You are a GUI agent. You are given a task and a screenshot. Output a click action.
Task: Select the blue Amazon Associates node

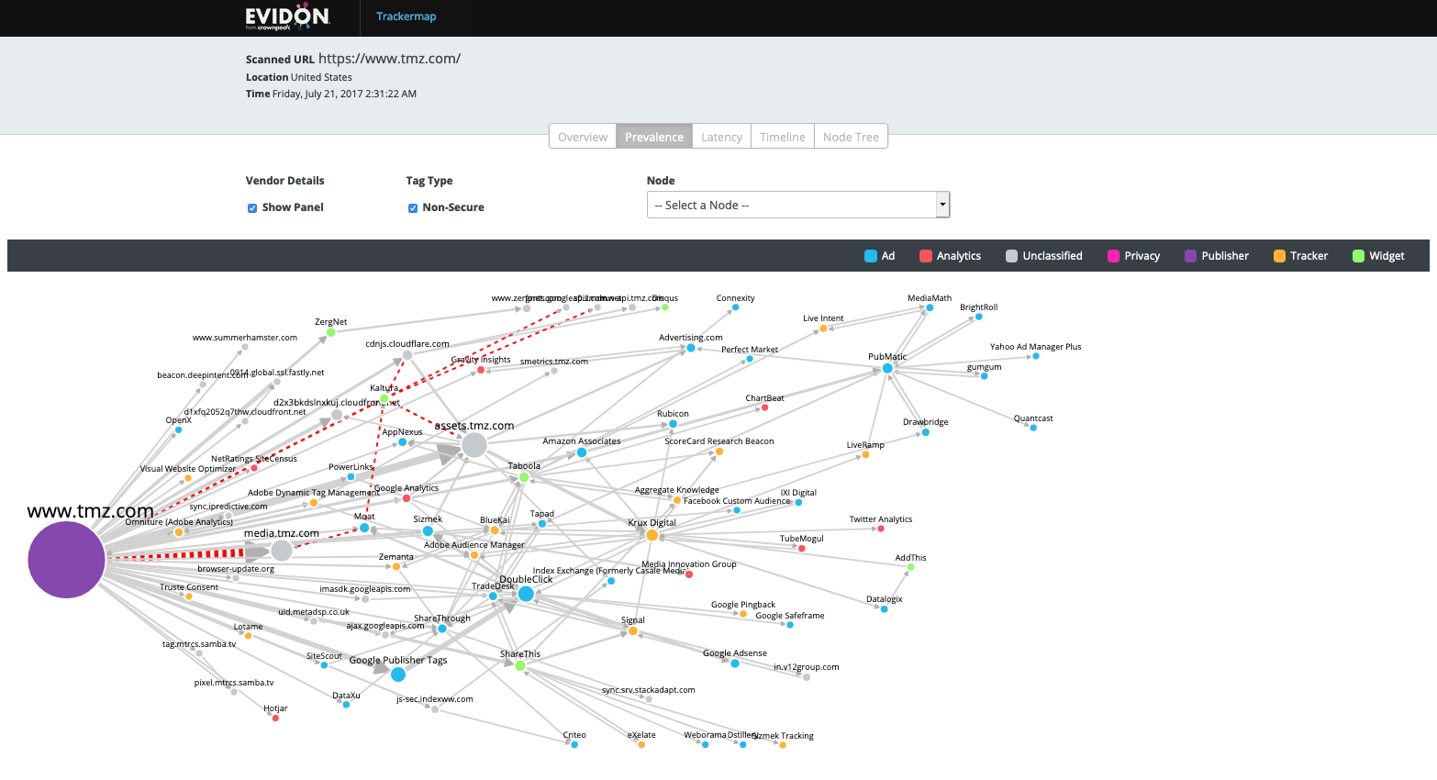(582, 452)
